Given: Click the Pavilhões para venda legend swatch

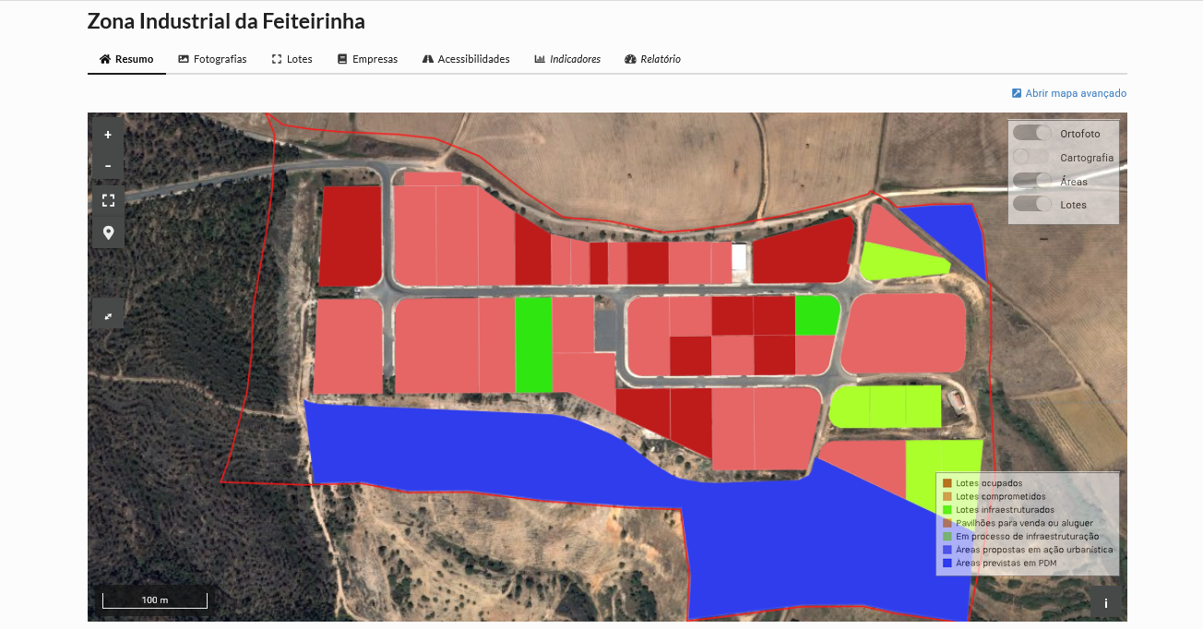Looking at the screenshot, I should coord(947,523).
